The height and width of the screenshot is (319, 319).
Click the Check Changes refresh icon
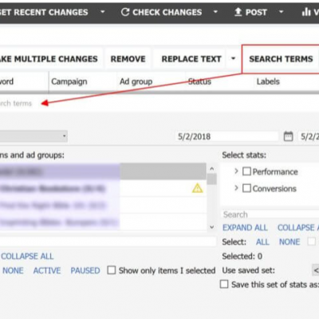[x=125, y=12]
